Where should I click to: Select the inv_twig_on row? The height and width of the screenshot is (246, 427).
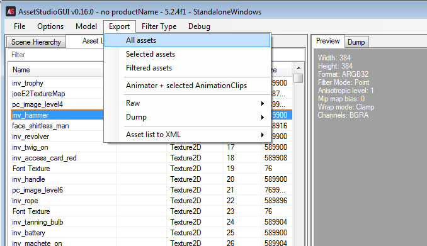click(x=150, y=147)
